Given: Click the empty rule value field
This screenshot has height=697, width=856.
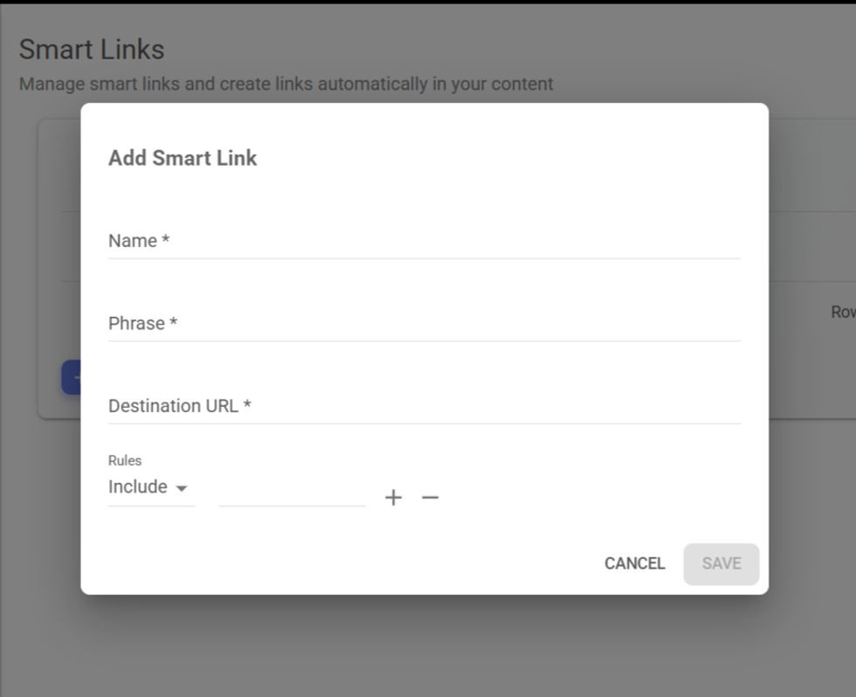Looking at the screenshot, I should [x=292, y=491].
